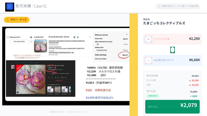Click the 消費税還付 green label

[152, 96]
